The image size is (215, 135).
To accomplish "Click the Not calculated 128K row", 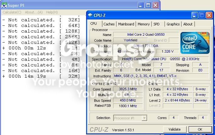I will pos(41,31).
